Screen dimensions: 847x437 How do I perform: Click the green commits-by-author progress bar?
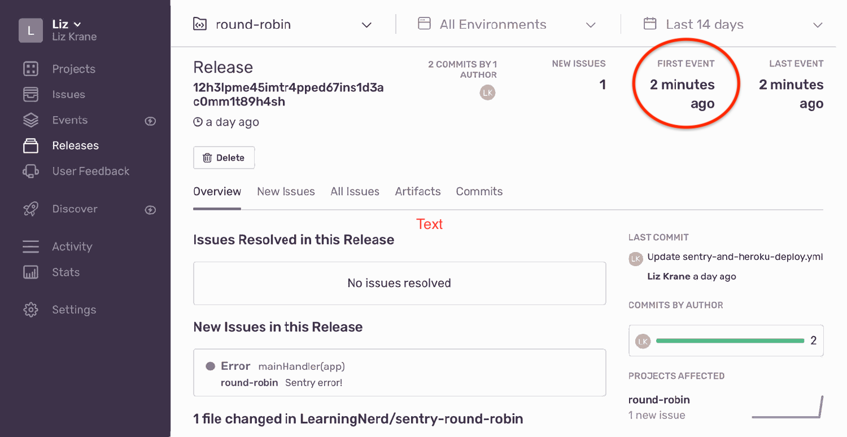[730, 341]
